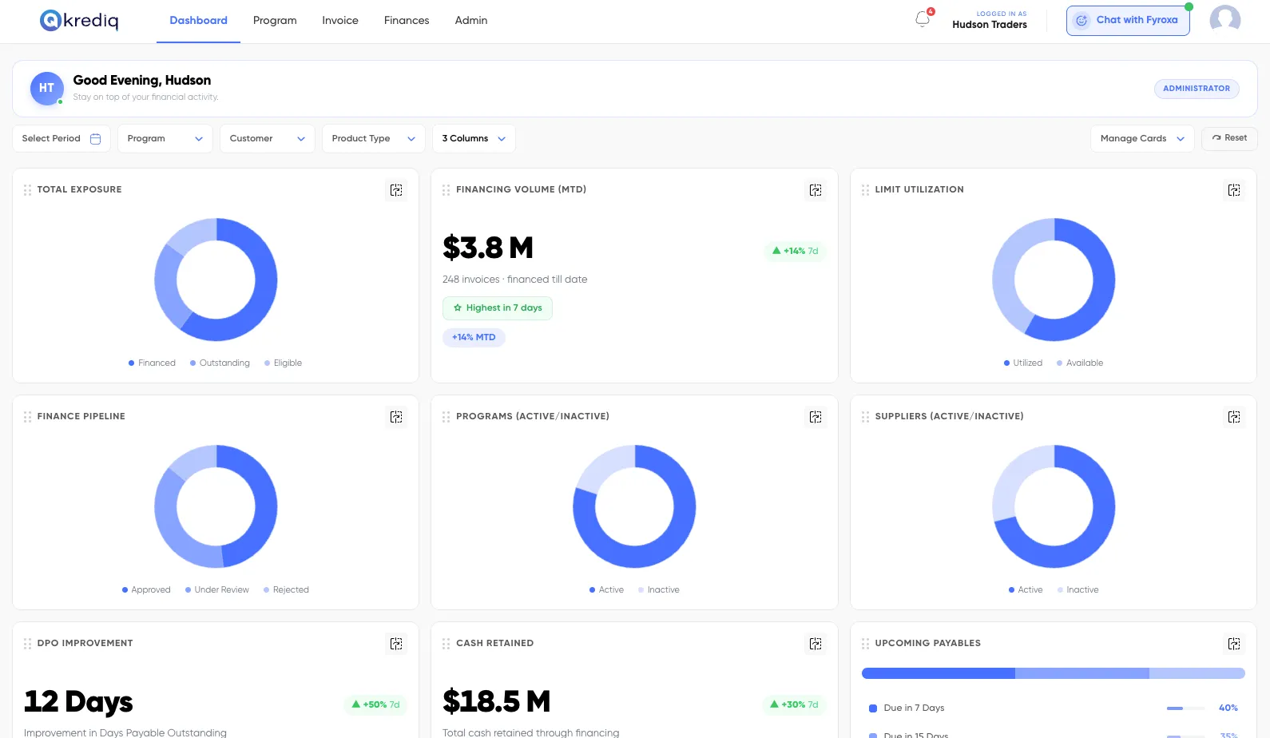Grab the Programs card drag handle
Viewport: 1270px width, 738px height.
pyautogui.click(x=446, y=417)
